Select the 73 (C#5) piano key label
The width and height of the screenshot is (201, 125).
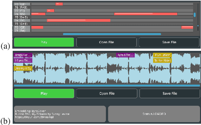tap(22, 24)
